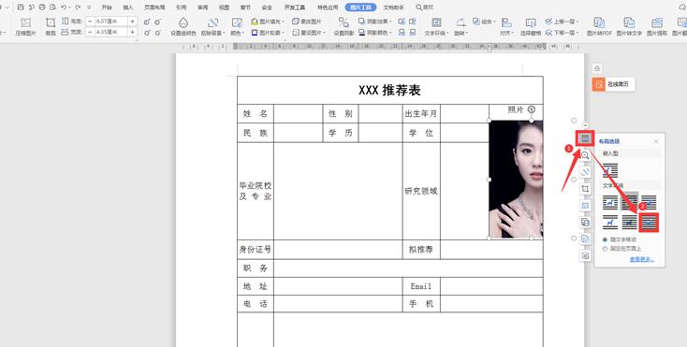Switch to the 视图 View tab
Screen dimensions: 687x347
(224, 7)
